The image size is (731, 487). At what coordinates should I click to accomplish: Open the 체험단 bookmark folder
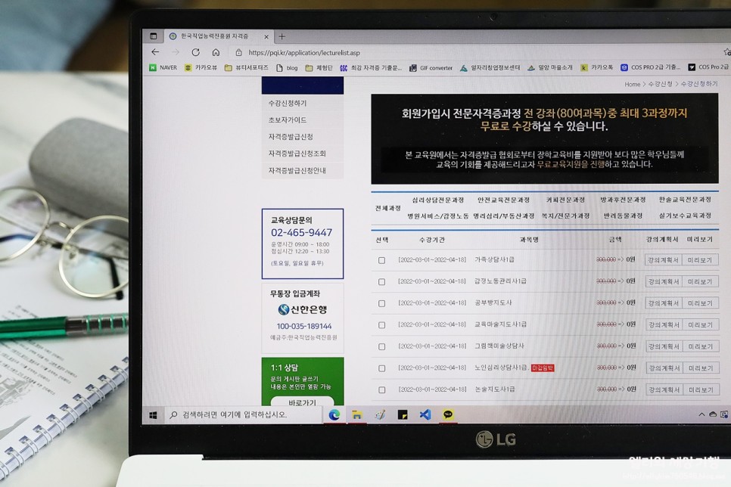319,68
